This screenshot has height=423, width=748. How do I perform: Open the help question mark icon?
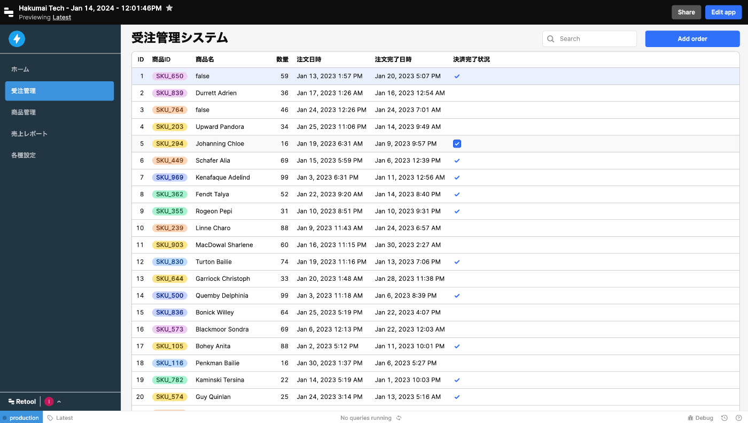pos(739,418)
